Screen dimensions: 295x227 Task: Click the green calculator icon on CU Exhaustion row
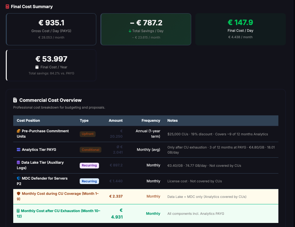click(18, 211)
